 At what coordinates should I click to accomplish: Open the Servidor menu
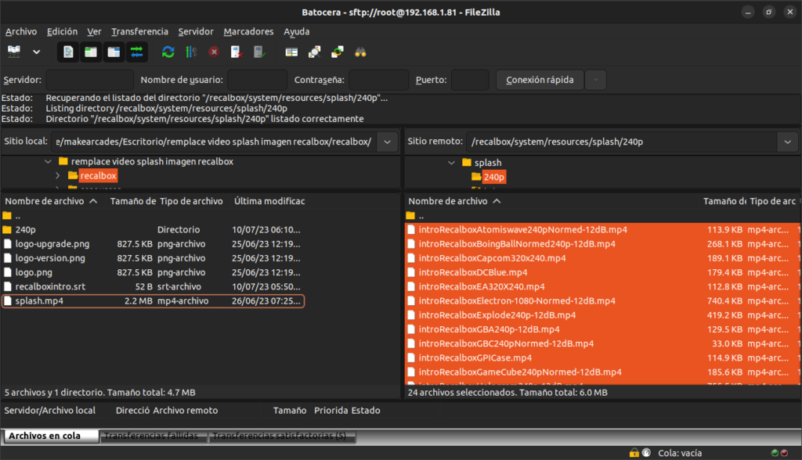point(195,32)
